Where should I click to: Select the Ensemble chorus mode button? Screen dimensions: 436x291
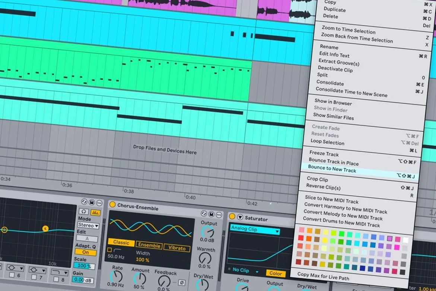click(x=149, y=245)
